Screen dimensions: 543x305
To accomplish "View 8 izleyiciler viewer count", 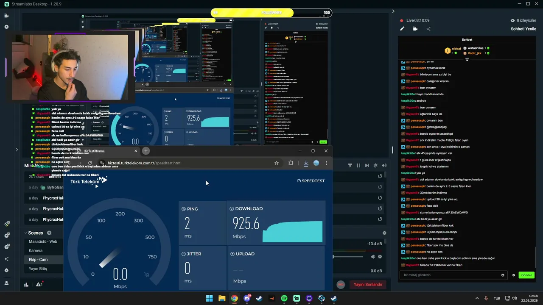I will coord(523,20).
